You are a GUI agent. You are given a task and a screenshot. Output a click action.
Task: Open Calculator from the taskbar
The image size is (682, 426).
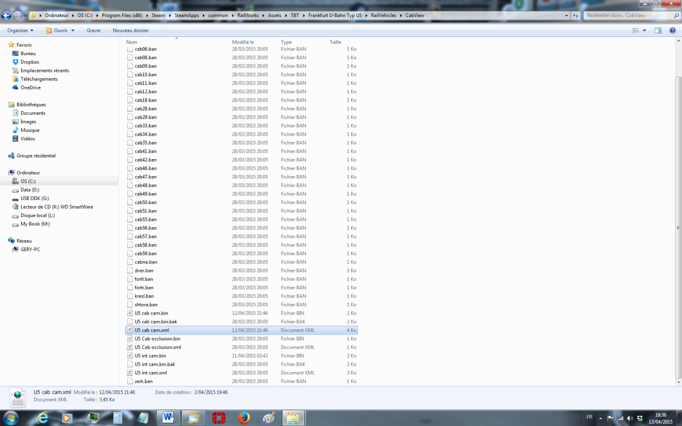[x=118, y=418]
